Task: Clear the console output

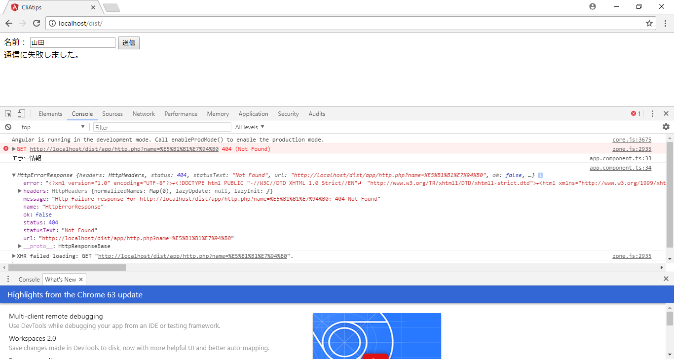Action: point(8,127)
